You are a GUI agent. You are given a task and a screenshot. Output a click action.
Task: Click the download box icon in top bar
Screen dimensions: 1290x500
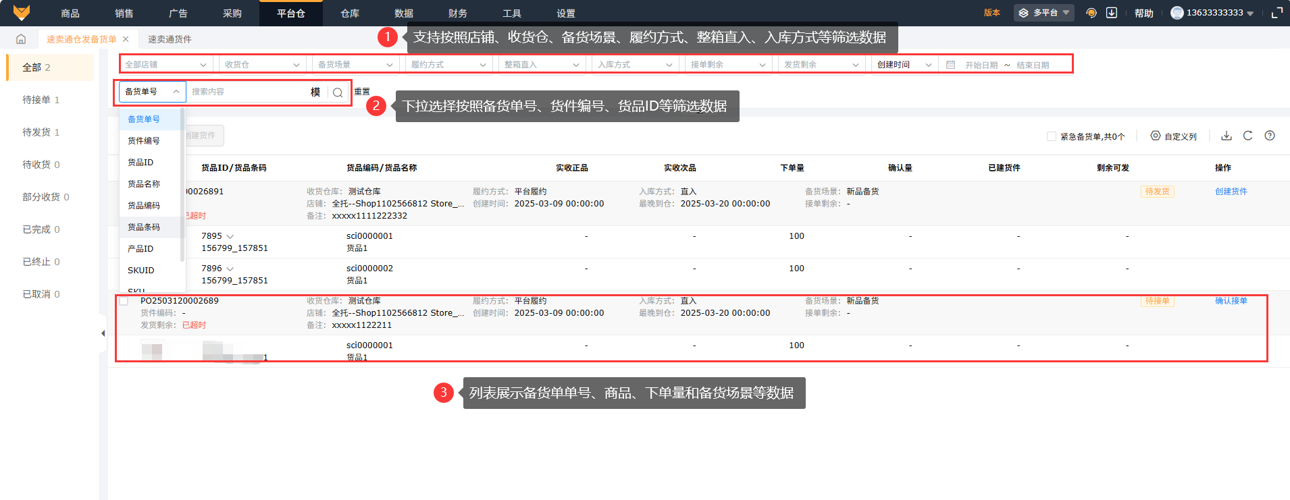tap(1111, 13)
